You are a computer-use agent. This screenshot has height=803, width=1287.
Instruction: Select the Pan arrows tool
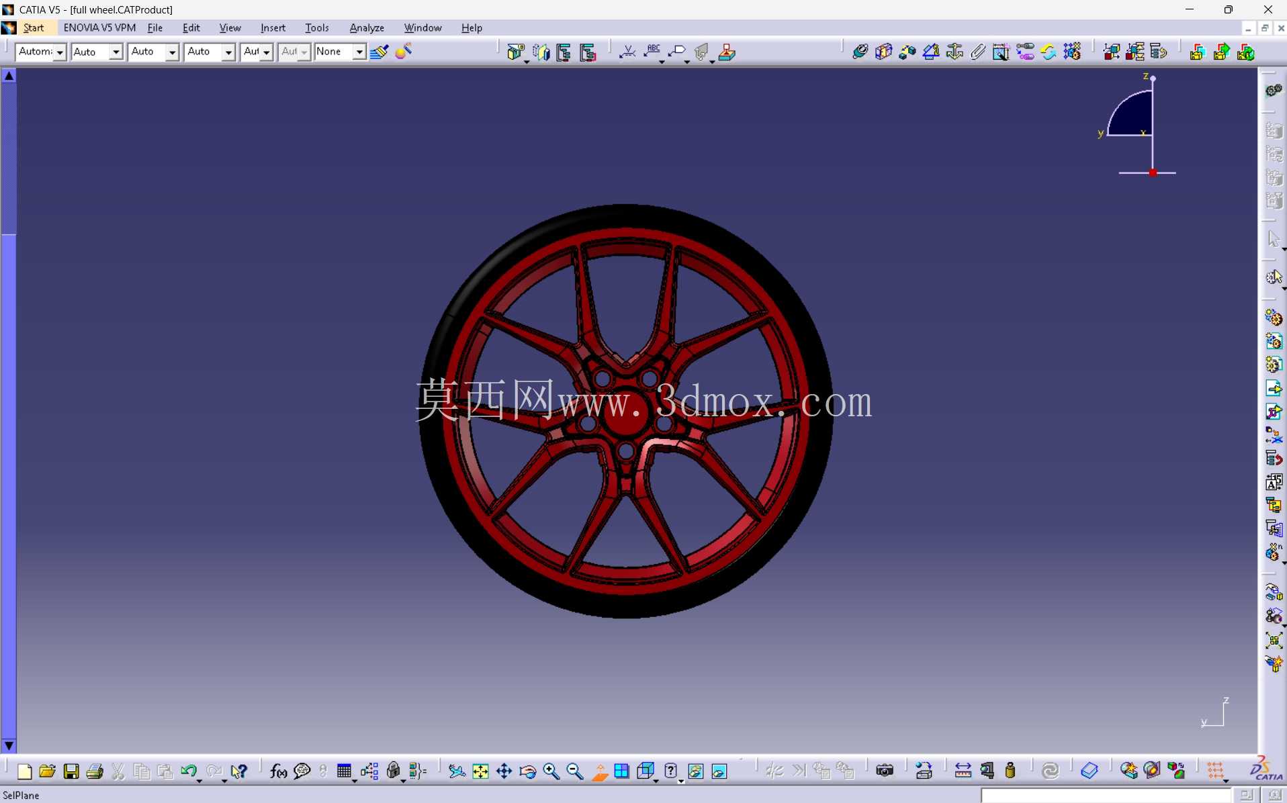pos(504,771)
